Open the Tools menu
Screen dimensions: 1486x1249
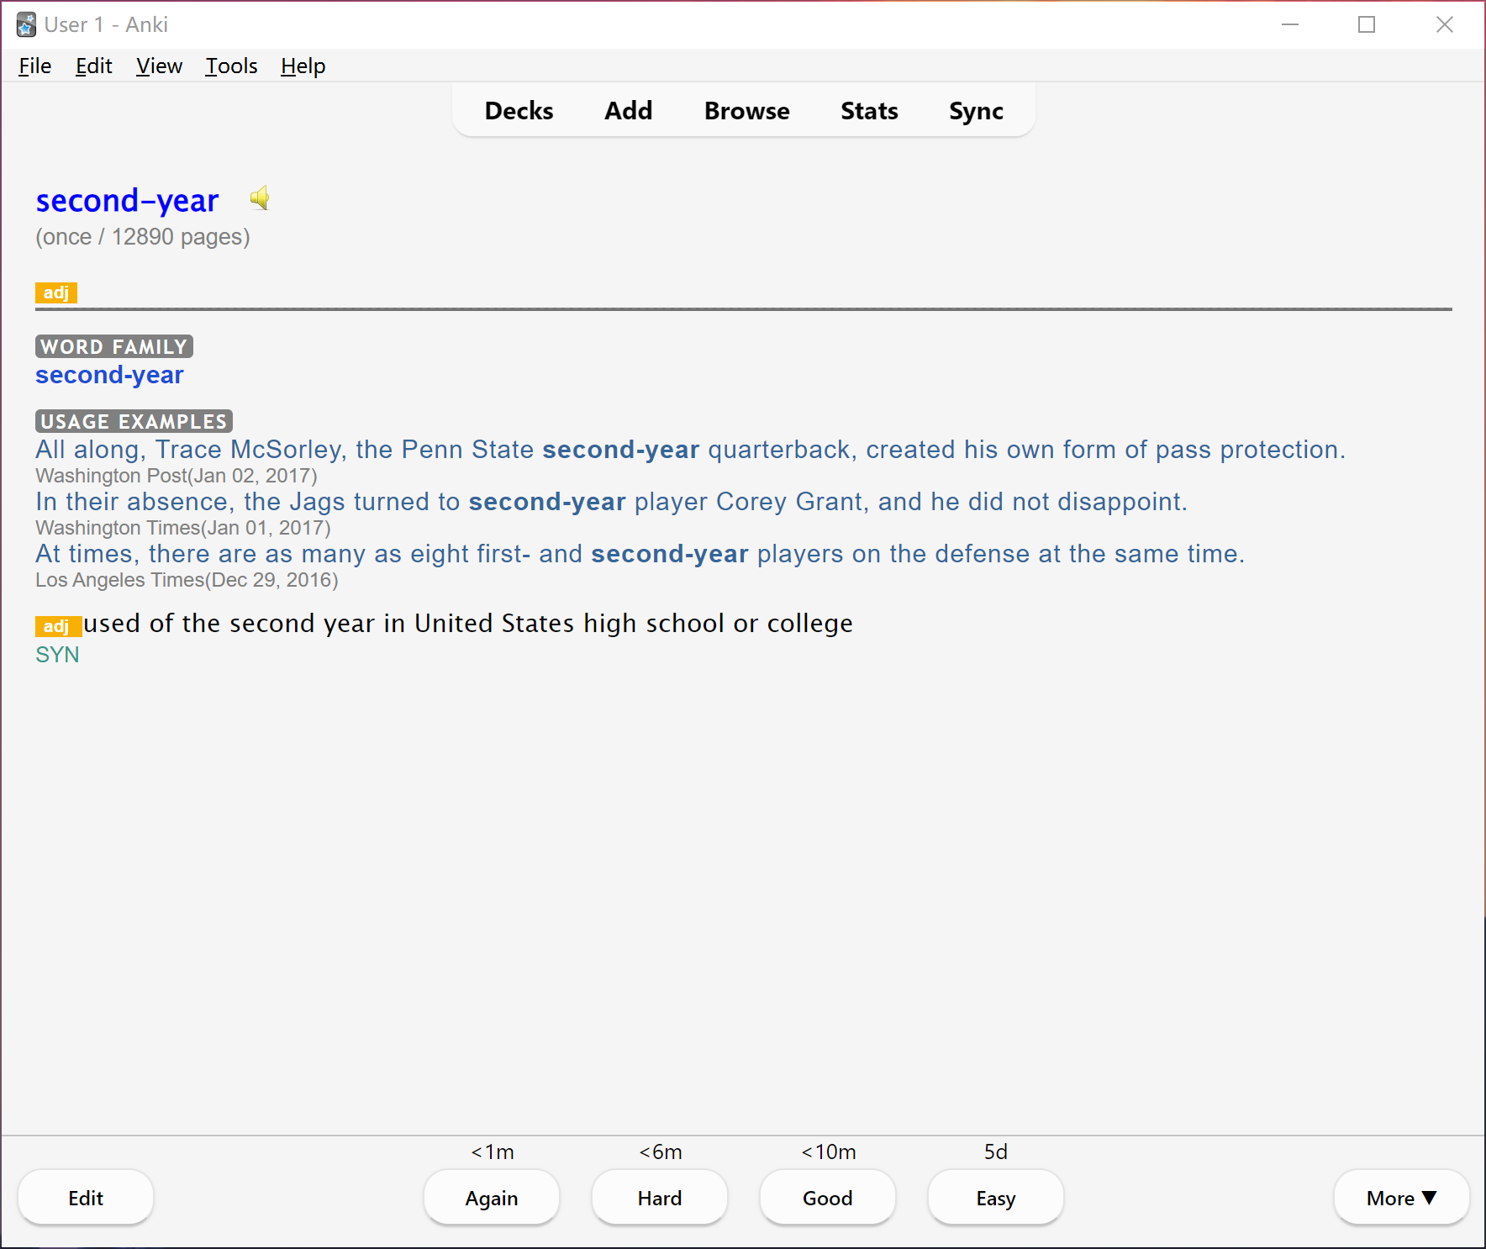click(x=231, y=66)
